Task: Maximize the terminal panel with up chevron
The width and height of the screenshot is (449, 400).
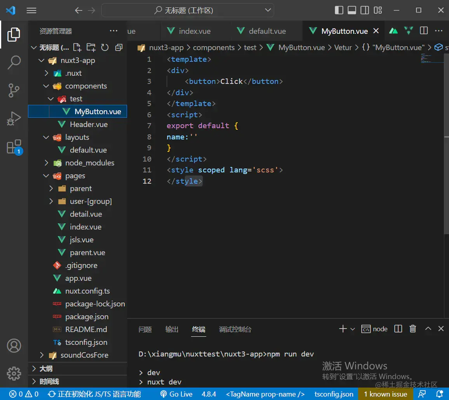Action: pos(428,329)
